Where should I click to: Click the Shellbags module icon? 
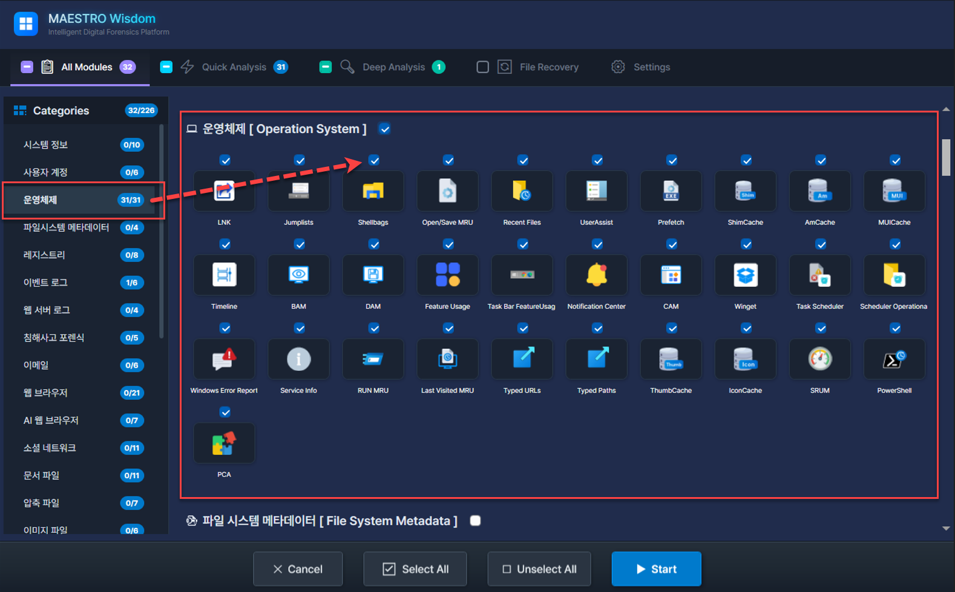pos(373,191)
